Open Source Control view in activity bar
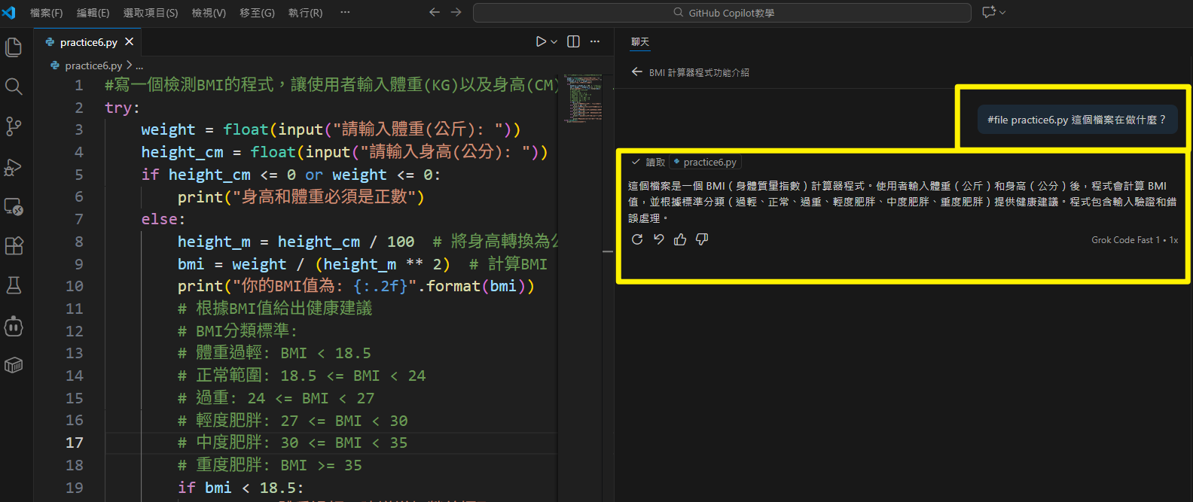 pyautogui.click(x=14, y=126)
